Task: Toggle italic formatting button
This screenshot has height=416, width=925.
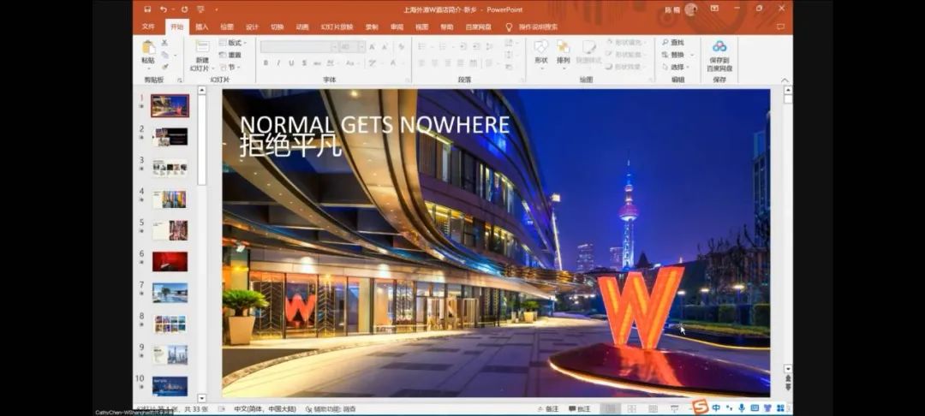Action: coord(278,62)
